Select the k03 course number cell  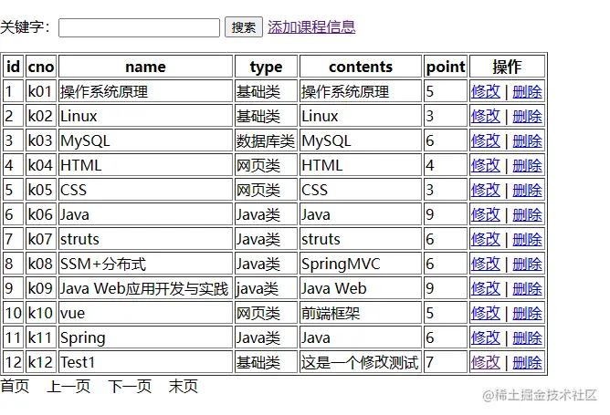(41, 140)
